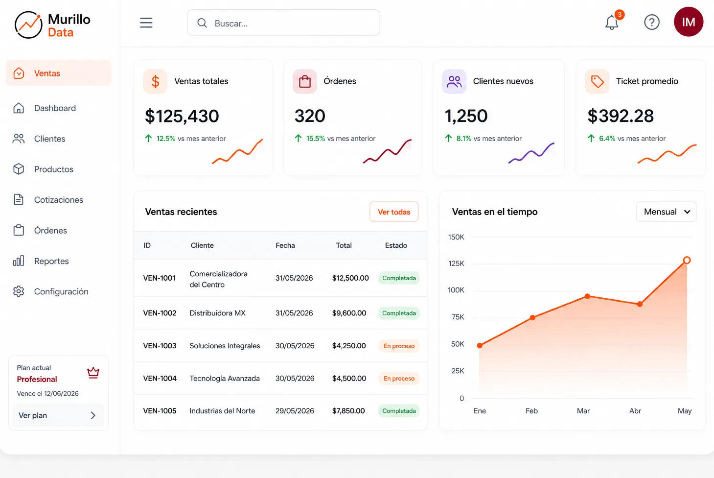Click the crown icon in plan card
Viewport: 714px width, 478px height.
click(x=93, y=373)
